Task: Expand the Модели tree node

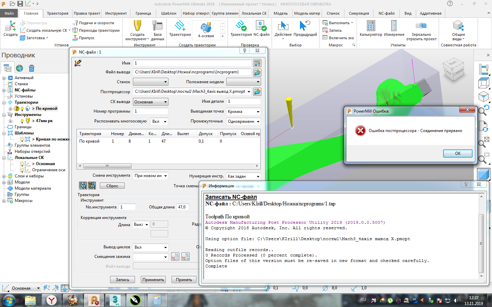Action: (x=4, y=182)
